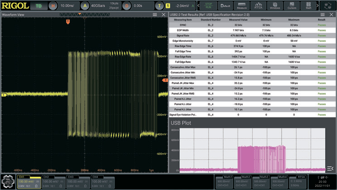The height and width of the screenshot is (190, 337).
Task: Click the 0.00s delay value
Action: coord(138,6)
